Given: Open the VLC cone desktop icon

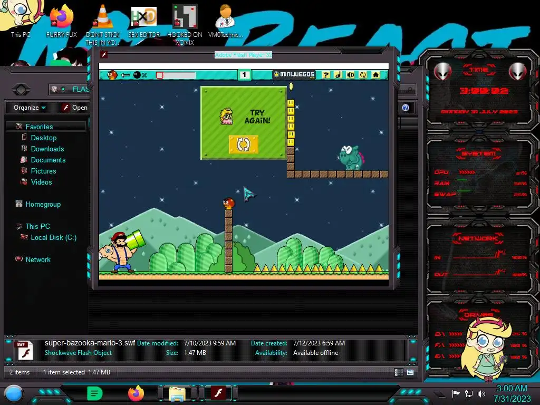Looking at the screenshot, I should point(103,25).
